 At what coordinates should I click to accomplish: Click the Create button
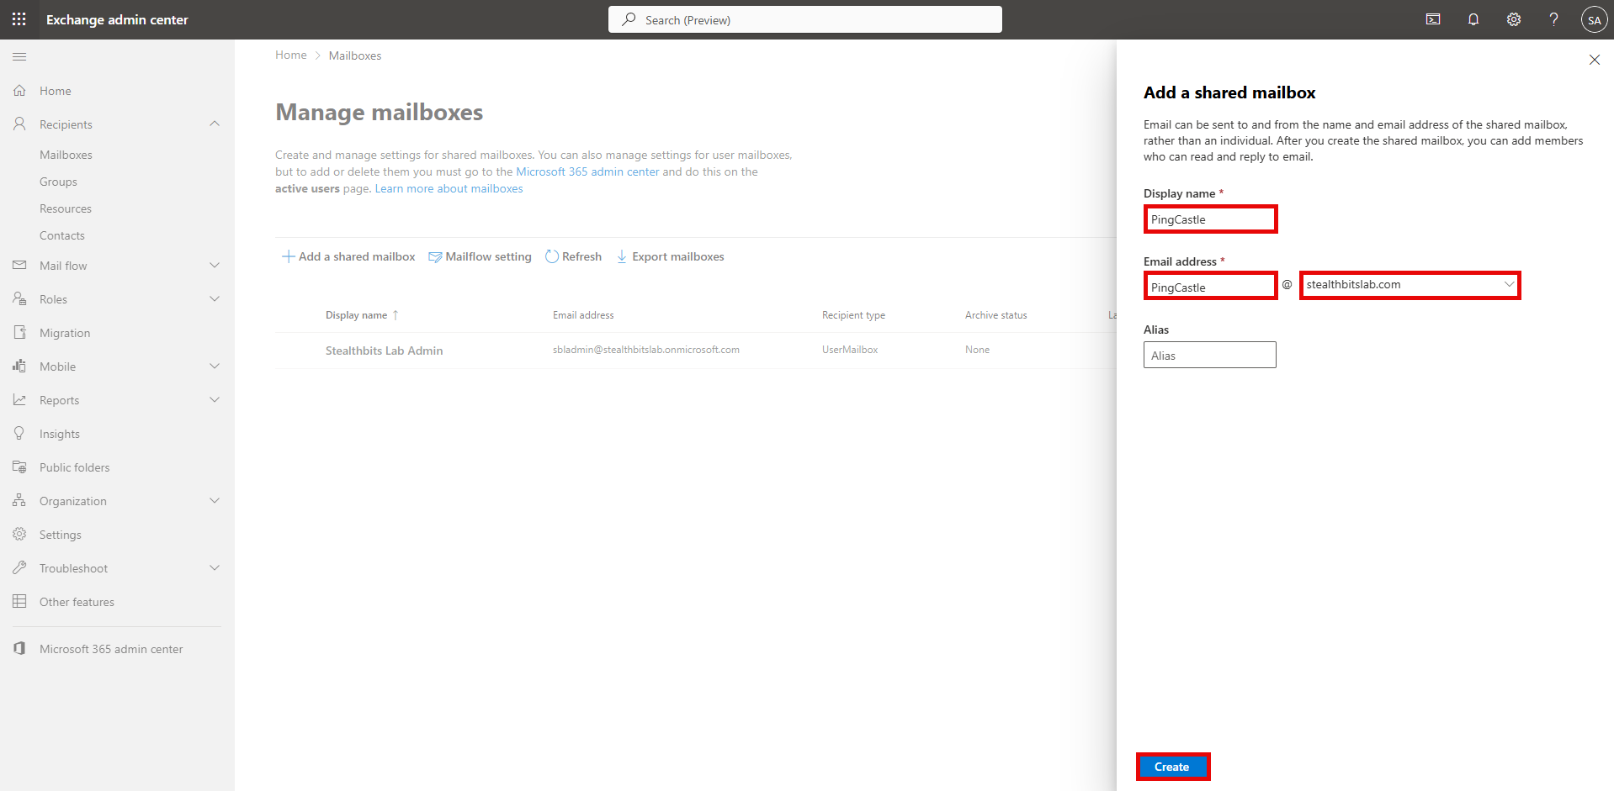pos(1172,766)
